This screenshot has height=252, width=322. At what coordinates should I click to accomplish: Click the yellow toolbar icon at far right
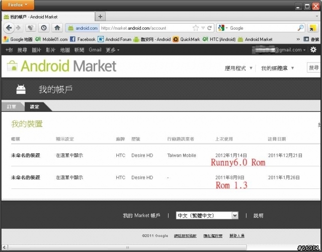pyautogui.click(x=313, y=28)
